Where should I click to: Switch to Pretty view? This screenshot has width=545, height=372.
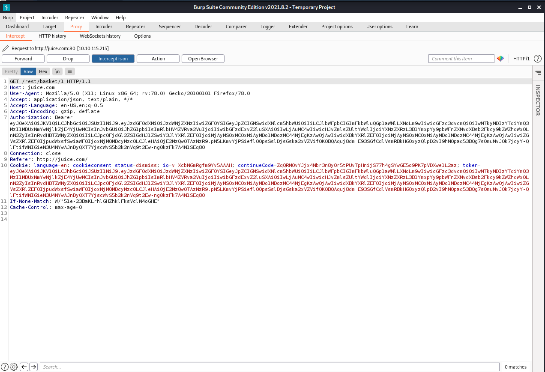(11, 71)
